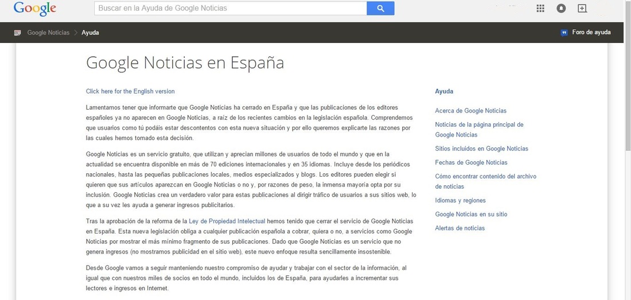Open Cómo encontrar contenido del archivo
631x300 pixels.
(485, 181)
